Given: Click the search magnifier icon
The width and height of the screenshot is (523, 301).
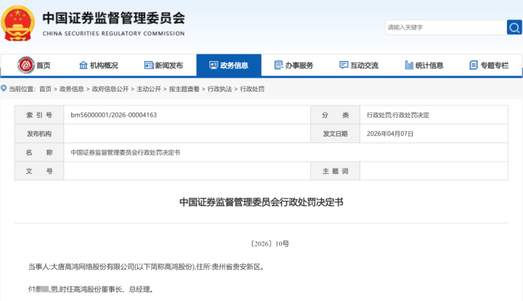Looking at the screenshot, I should [514, 27].
